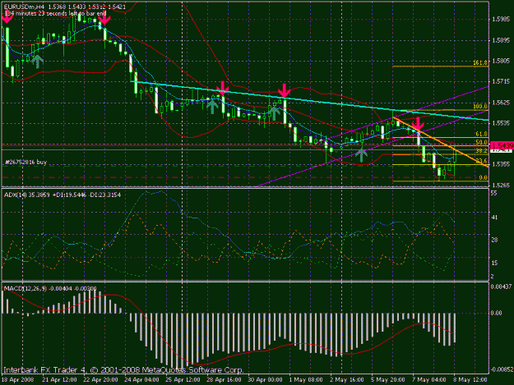Select the red 1.5439 current price tag
Screen dimensions: 514x385
pos(502,145)
